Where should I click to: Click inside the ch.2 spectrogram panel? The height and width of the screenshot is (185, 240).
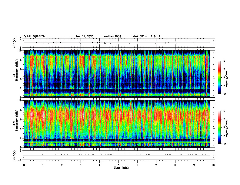(117, 124)
